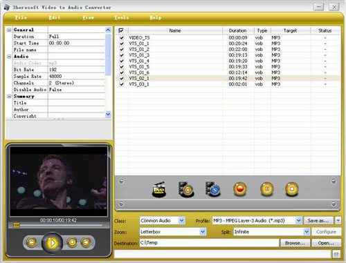Image resolution: width=346 pixels, height=263 pixels.
Task: Click the preview playback seek slider
Action: [x=58, y=225]
